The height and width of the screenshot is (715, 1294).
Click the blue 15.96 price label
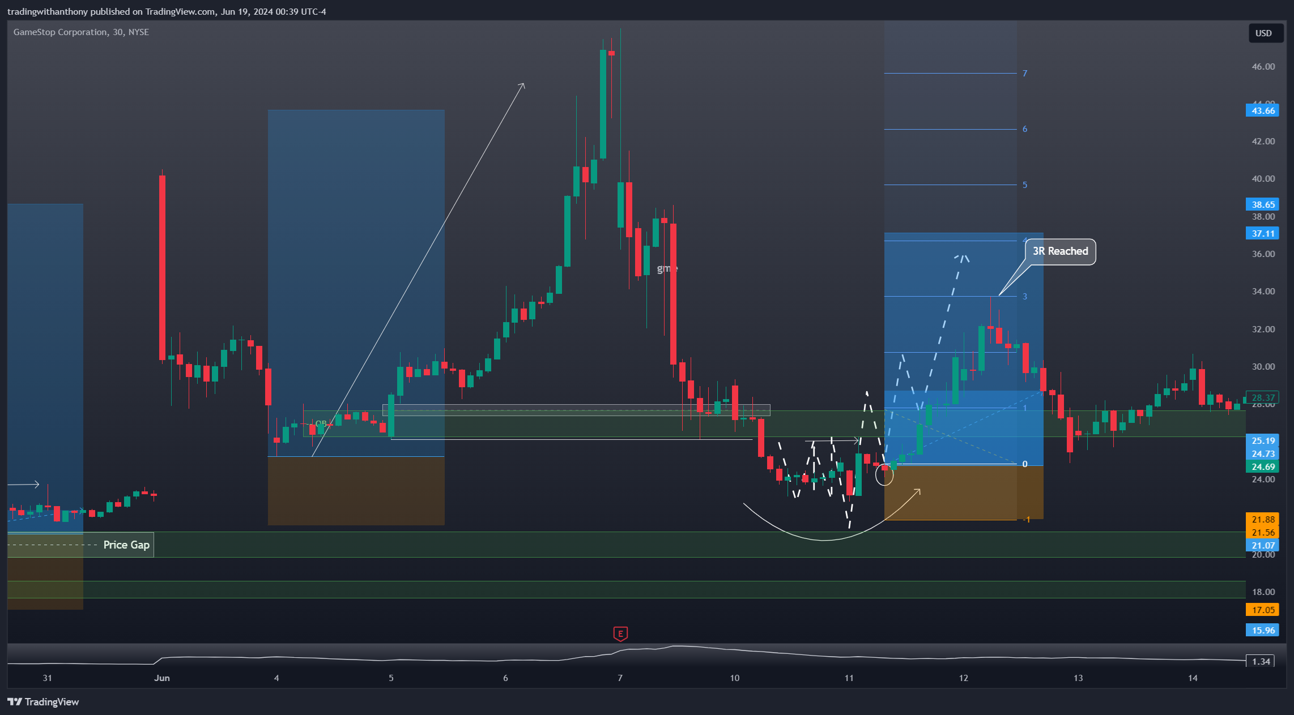tap(1262, 630)
